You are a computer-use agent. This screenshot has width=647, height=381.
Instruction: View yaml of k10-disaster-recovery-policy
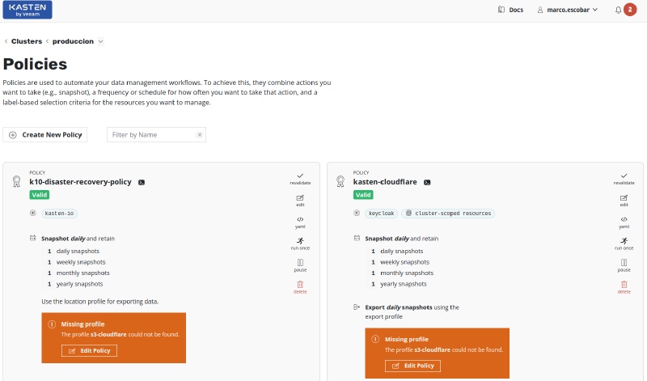point(300,222)
